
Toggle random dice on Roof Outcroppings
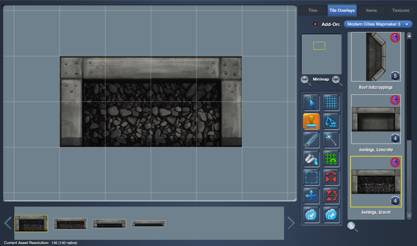click(x=395, y=38)
